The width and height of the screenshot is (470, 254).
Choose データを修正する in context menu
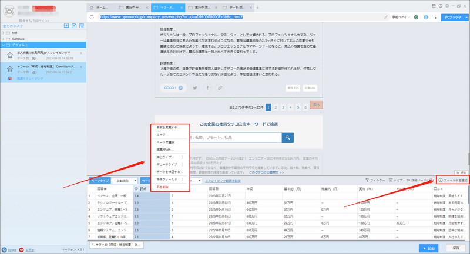pos(170,172)
